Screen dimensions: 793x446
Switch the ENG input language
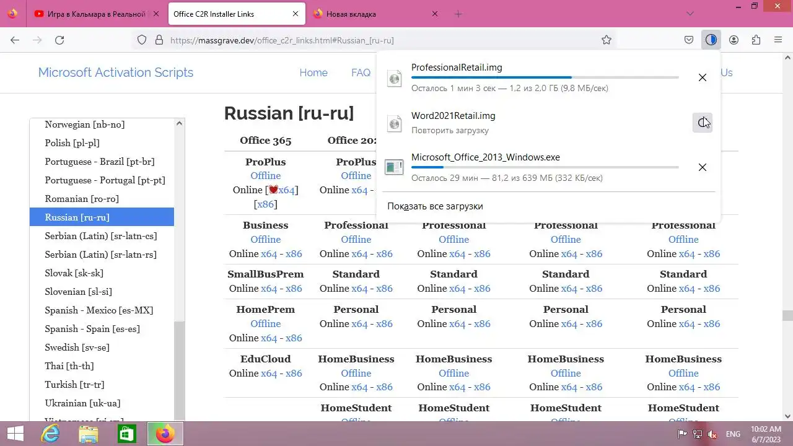click(733, 434)
